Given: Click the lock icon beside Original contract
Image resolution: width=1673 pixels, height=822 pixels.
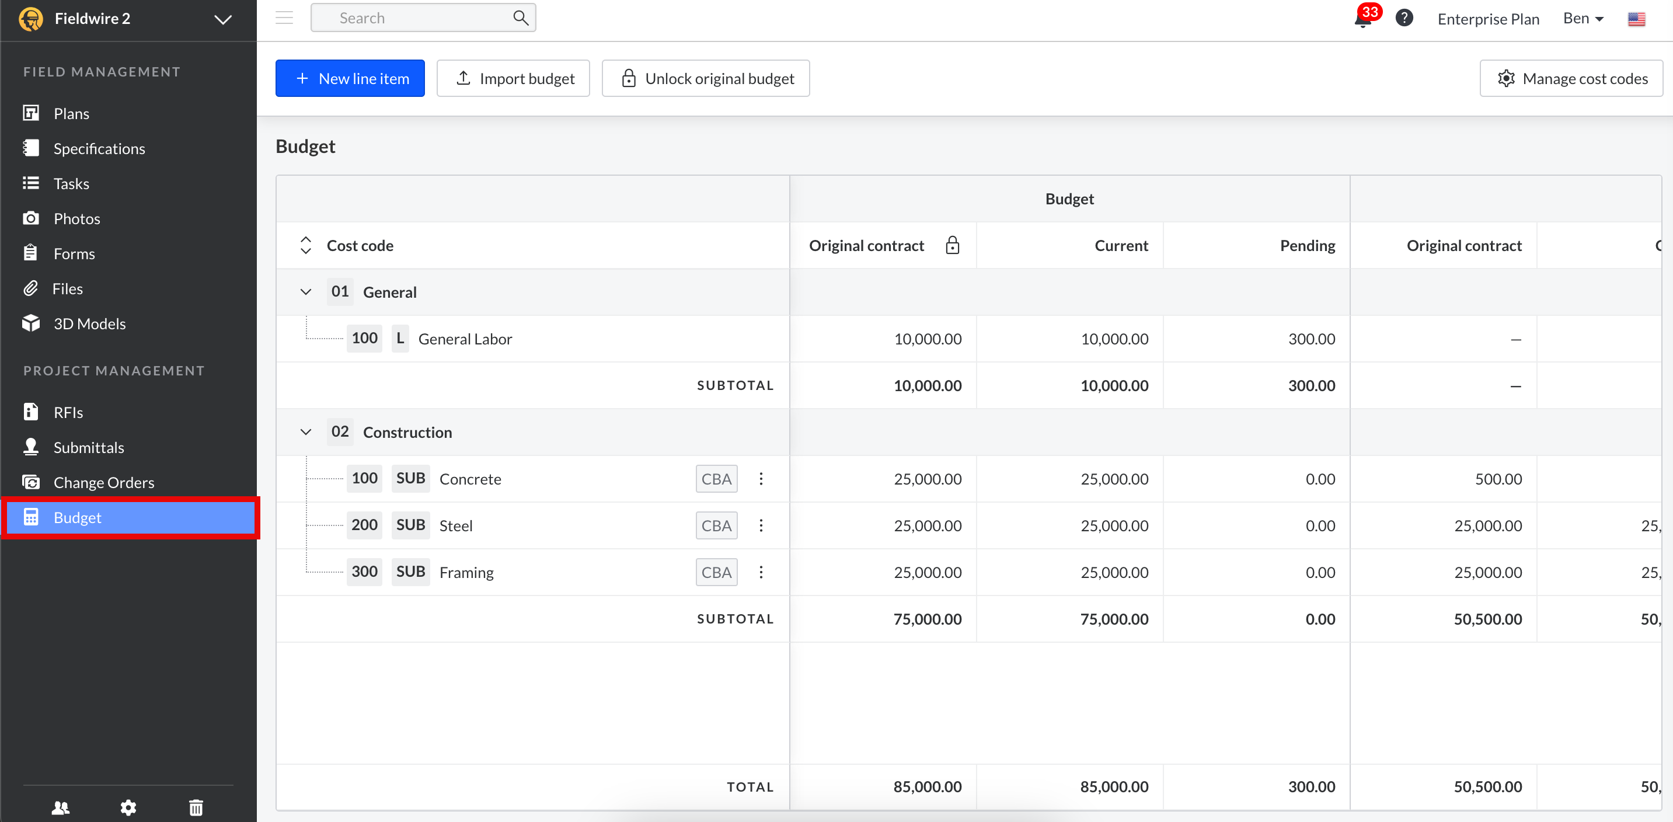Looking at the screenshot, I should (x=953, y=245).
